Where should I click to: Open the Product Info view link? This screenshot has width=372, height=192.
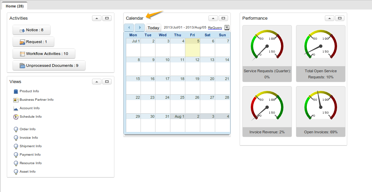click(29, 91)
